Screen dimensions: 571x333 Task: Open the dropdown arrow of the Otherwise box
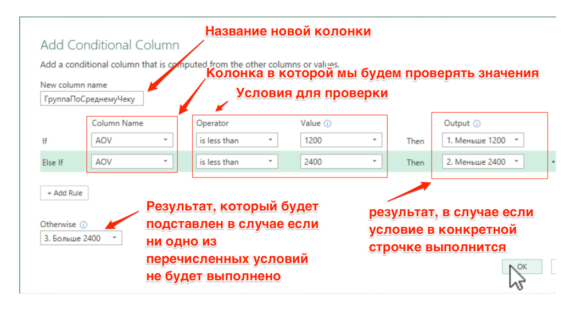point(114,238)
